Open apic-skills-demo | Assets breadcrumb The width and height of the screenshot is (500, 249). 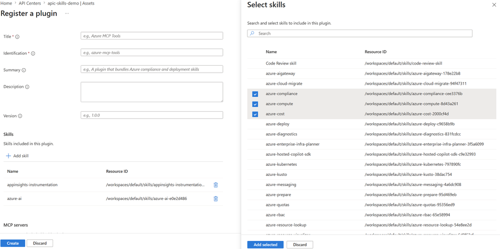click(71, 3)
